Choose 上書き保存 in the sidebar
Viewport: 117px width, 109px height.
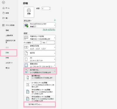[9, 36]
